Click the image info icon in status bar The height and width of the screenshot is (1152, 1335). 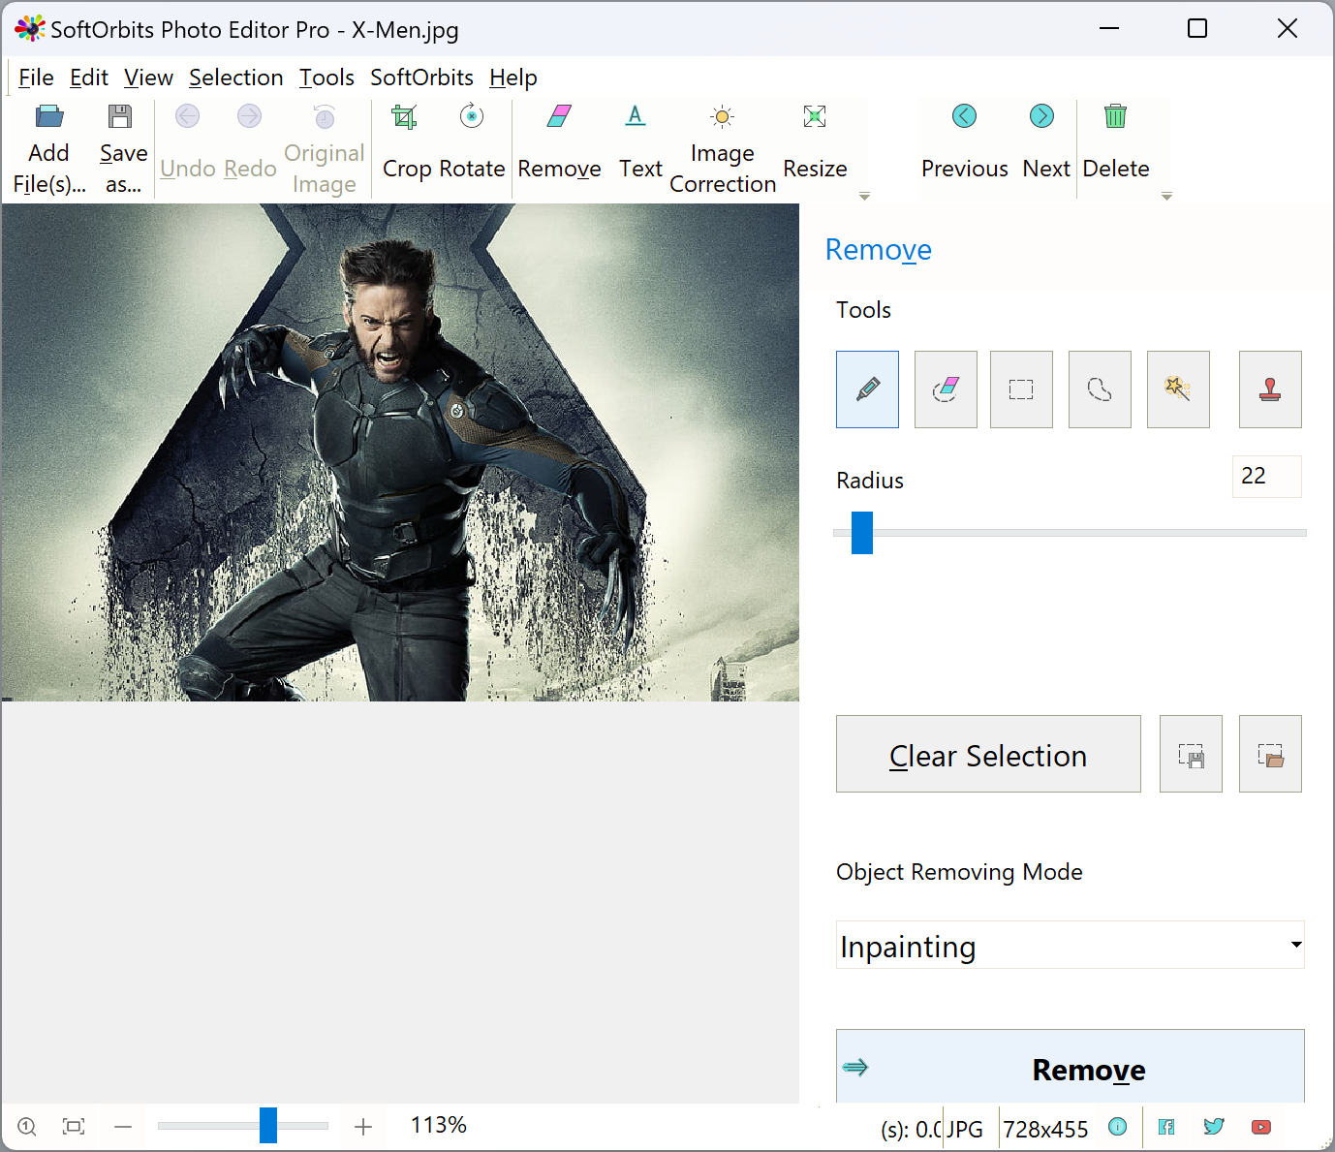[x=1117, y=1127]
